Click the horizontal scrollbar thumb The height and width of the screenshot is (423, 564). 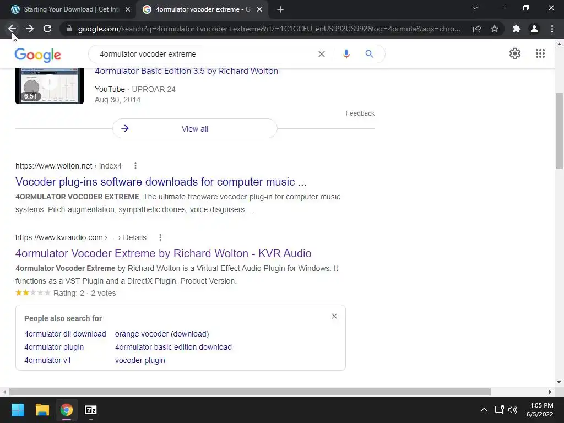click(250, 392)
